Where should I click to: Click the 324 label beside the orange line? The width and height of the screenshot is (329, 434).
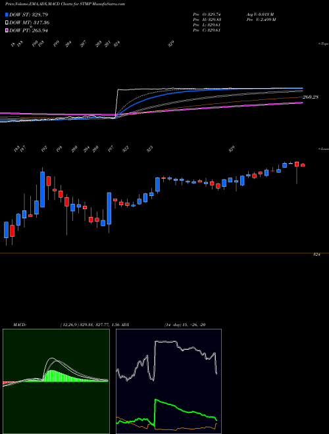coord(316,254)
